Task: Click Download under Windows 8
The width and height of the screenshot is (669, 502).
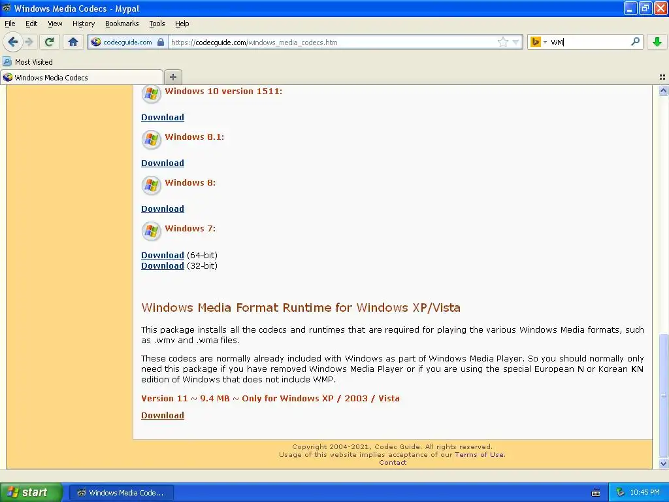Action: point(163,209)
